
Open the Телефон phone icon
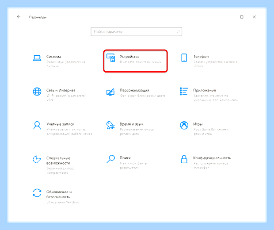184,58
